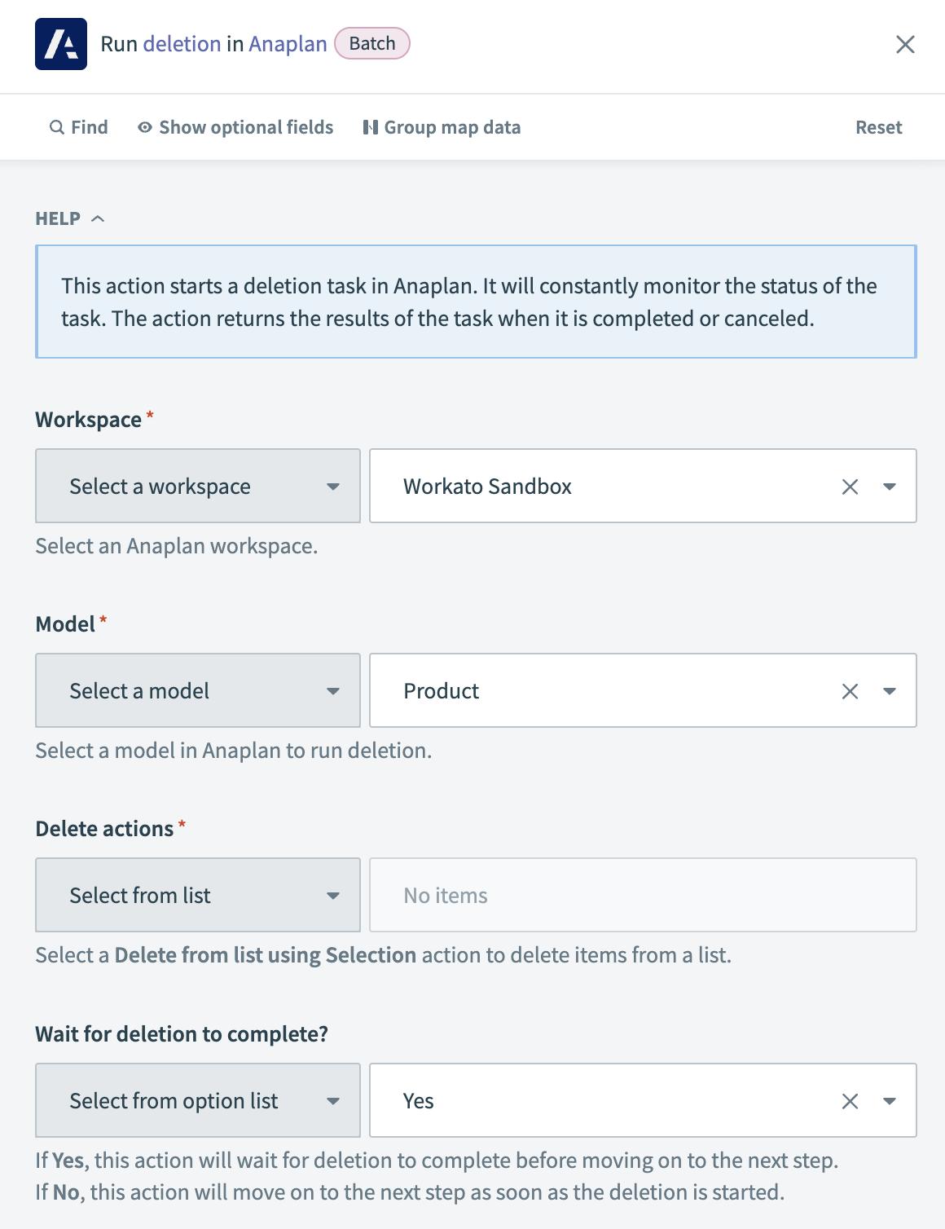Click the Group map data icon
Screen dimensions: 945x1229
pos(371,127)
